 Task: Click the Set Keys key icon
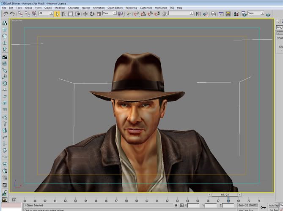tap(263, 207)
